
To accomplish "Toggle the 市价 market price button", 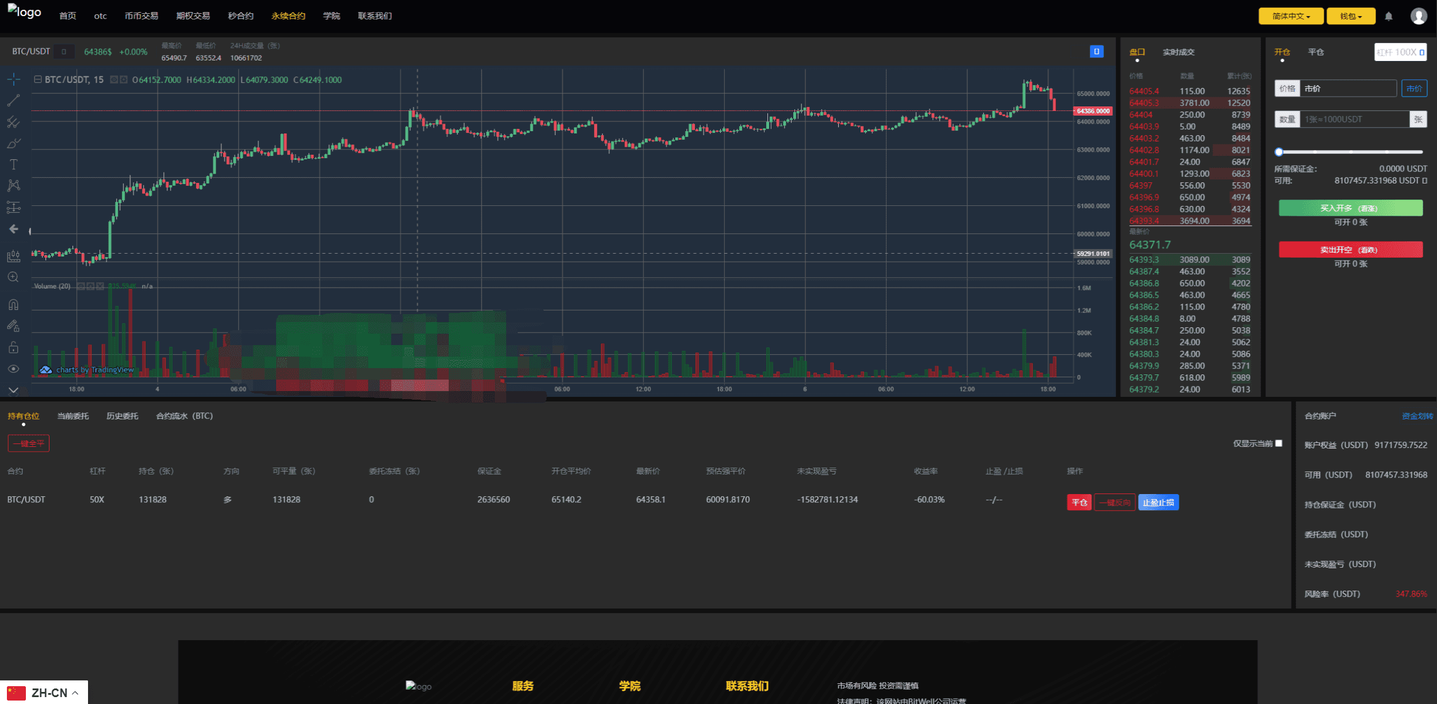I will [1414, 89].
